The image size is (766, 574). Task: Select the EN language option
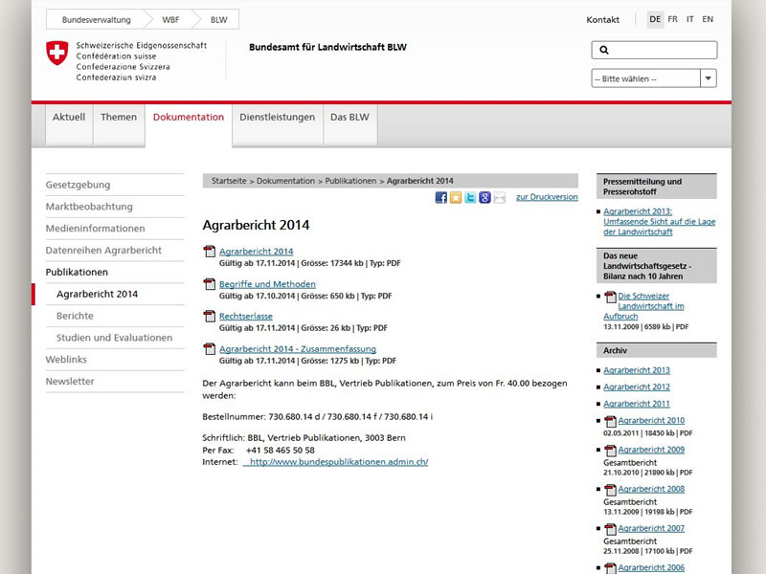707,18
